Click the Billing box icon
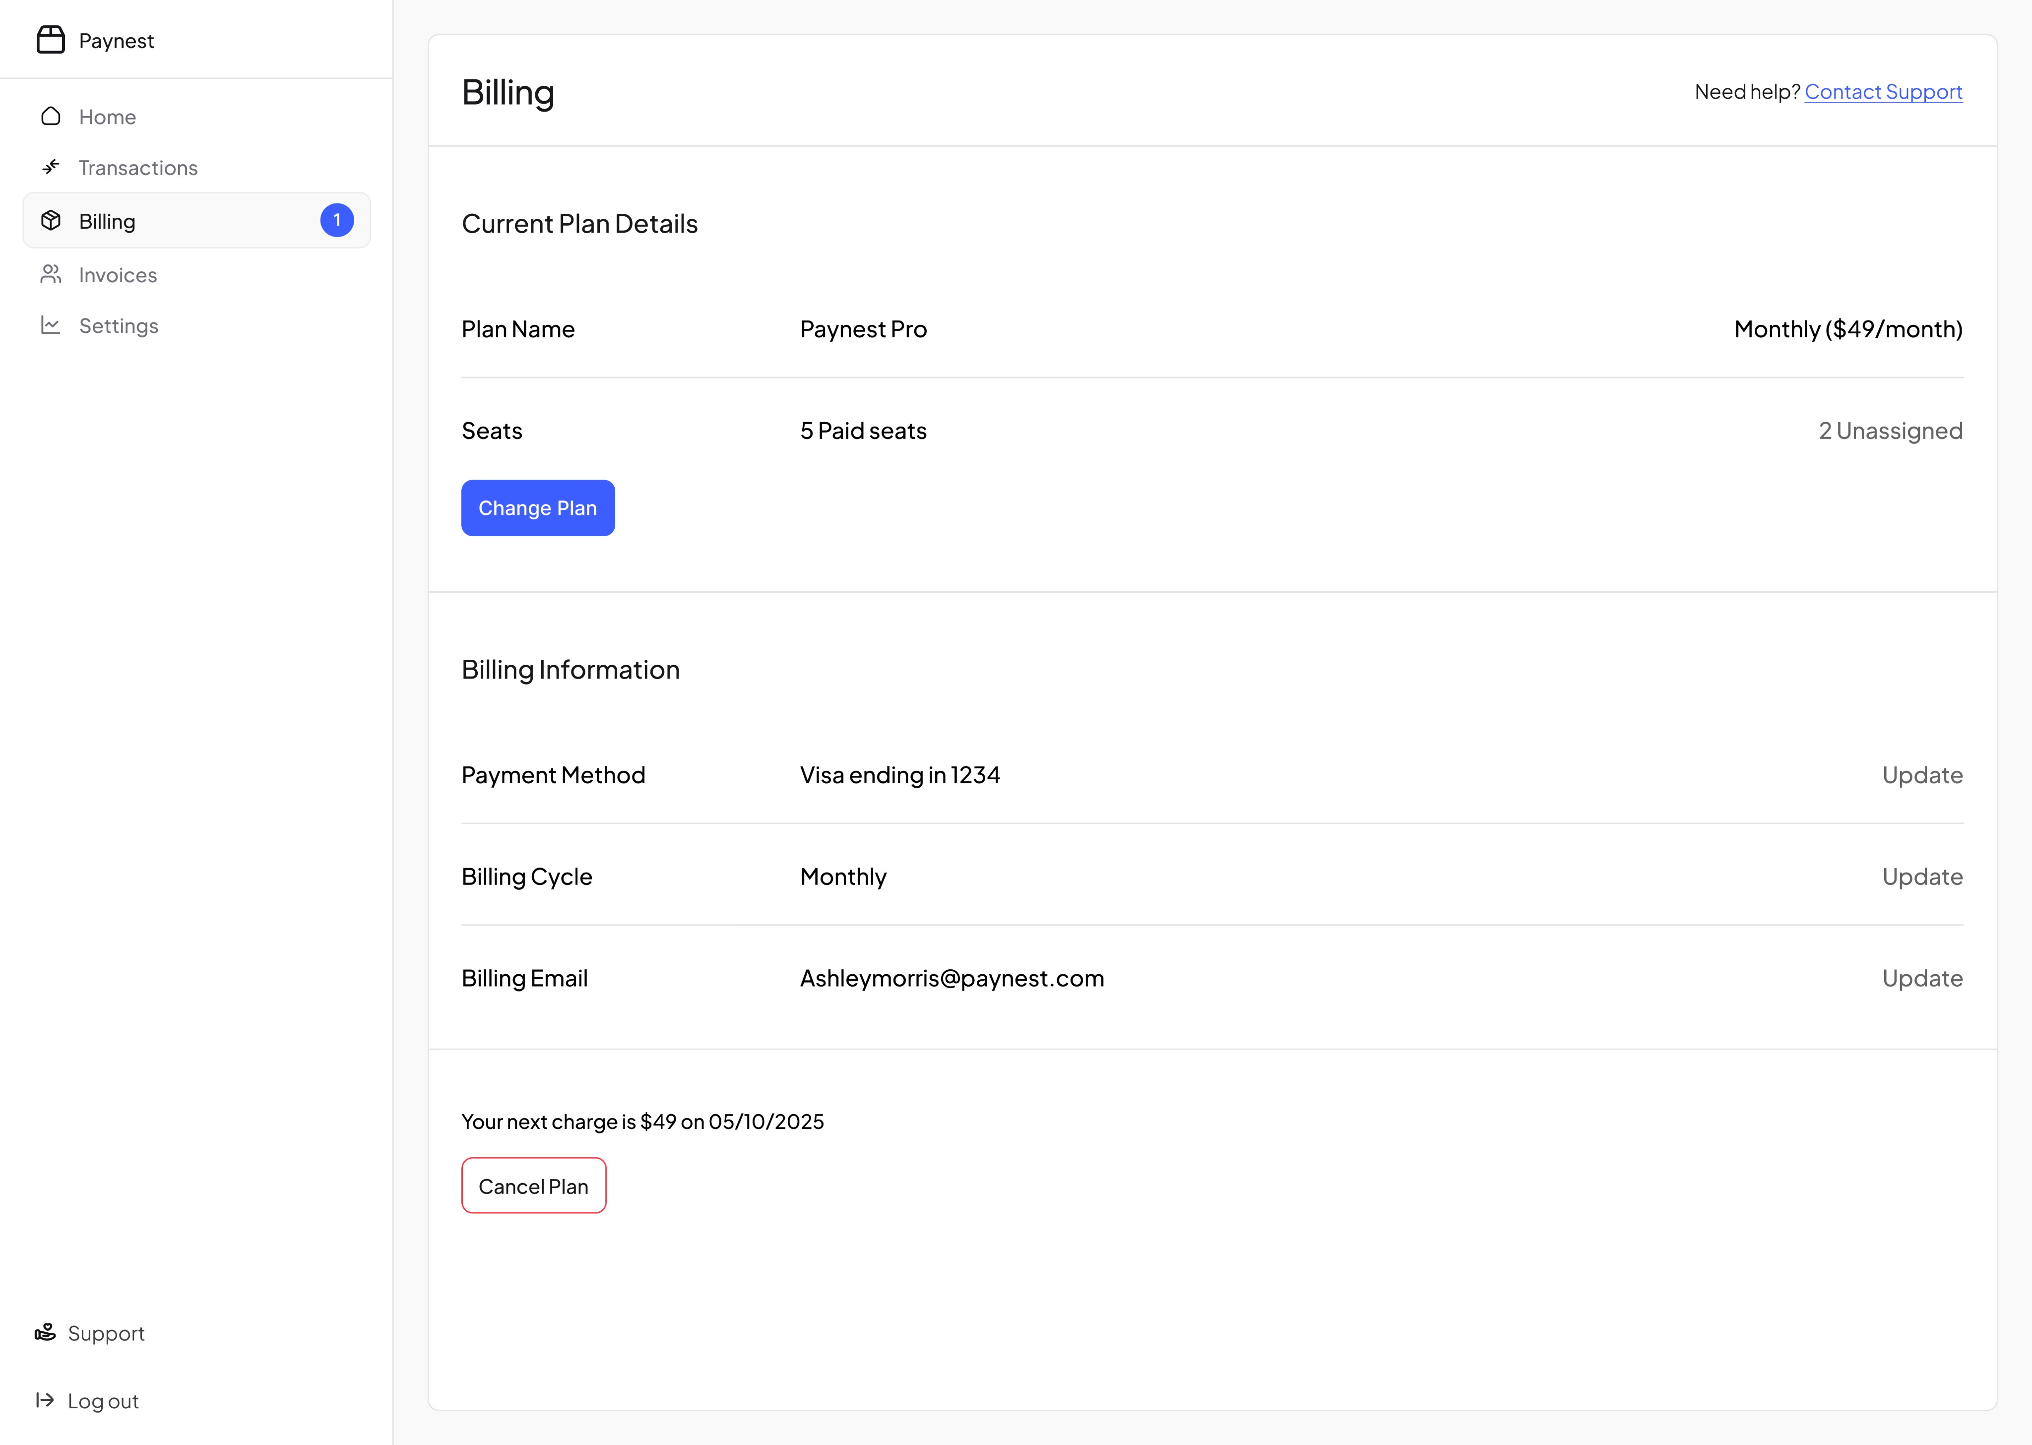 coord(51,221)
